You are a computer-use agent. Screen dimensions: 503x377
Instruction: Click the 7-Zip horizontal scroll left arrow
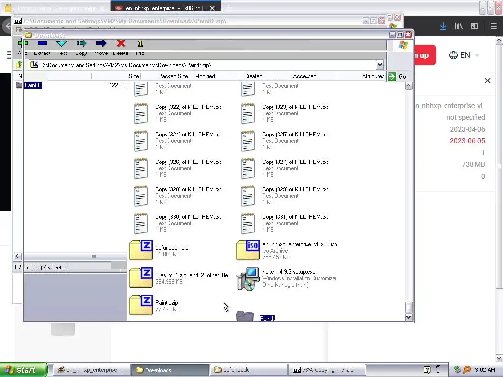(x=17, y=256)
